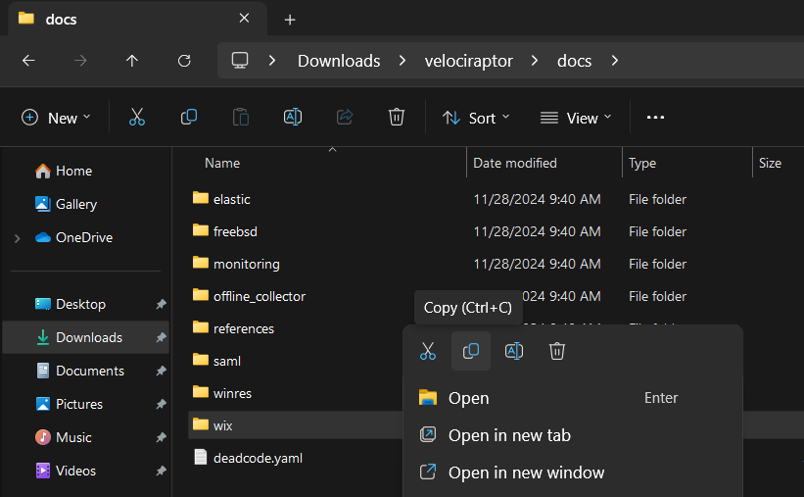
Task: Open Downloads in the sidebar
Action: (86, 337)
